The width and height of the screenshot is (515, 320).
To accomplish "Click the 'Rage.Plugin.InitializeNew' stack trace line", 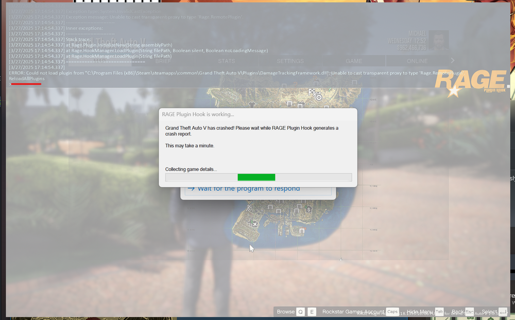I will pyautogui.click(x=91, y=45).
